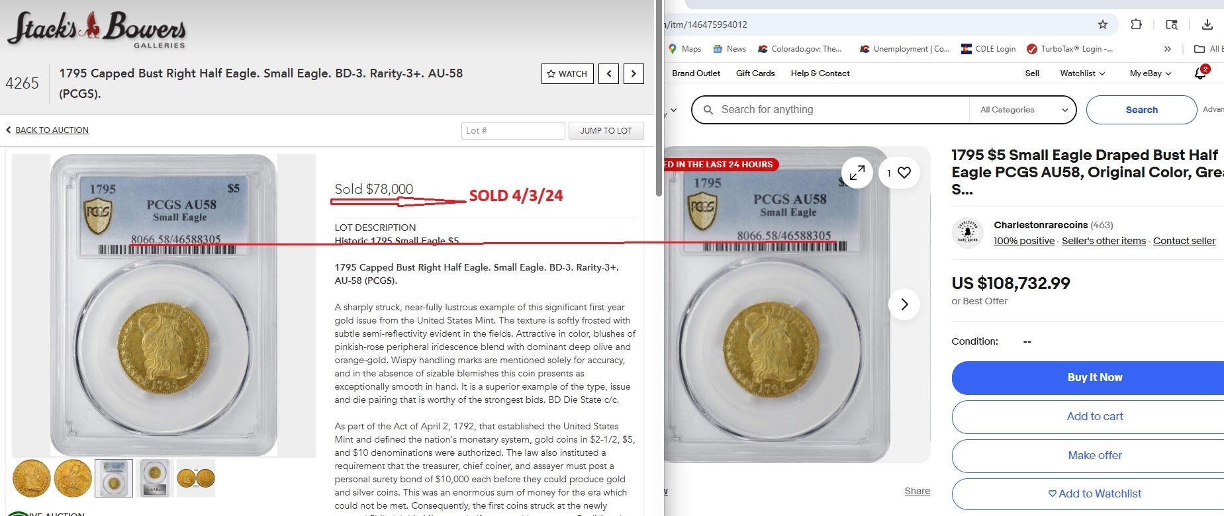The height and width of the screenshot is (516, 1224).
Task: Go to the next auction lot
Action: 634,73
